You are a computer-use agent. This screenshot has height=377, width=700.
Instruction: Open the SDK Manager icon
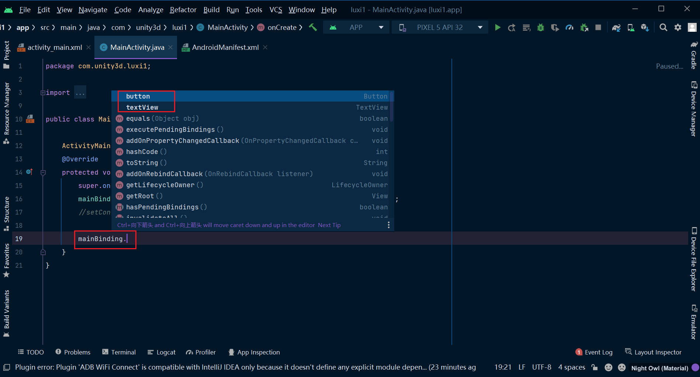645,27
